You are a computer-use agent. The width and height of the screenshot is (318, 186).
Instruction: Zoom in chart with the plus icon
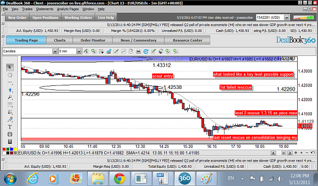point(301,153)
